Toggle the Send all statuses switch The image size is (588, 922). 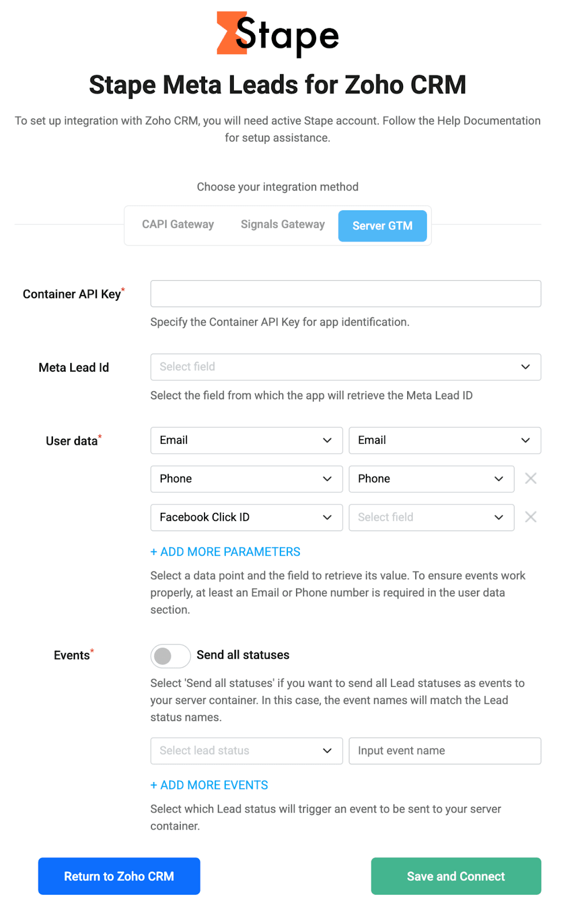[x=170, y=656]
